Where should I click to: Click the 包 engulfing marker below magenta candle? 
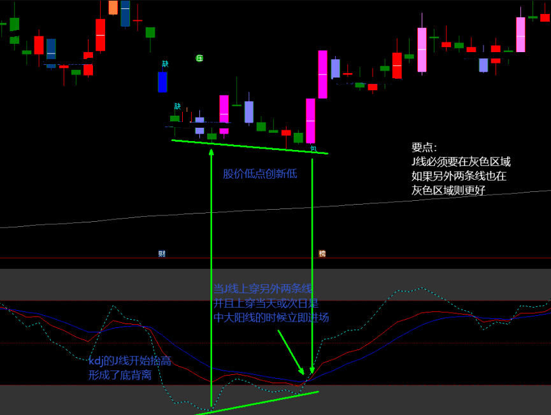click(313, 149)
